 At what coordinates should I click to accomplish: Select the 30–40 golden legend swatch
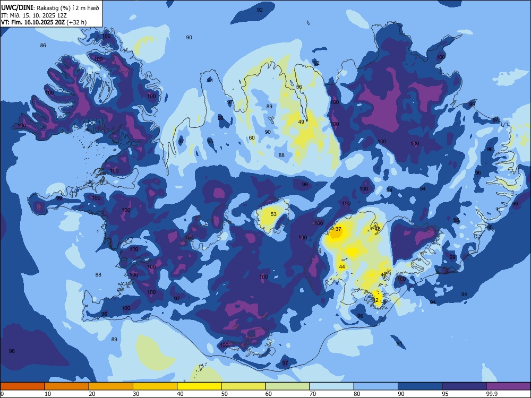point(155,386)
